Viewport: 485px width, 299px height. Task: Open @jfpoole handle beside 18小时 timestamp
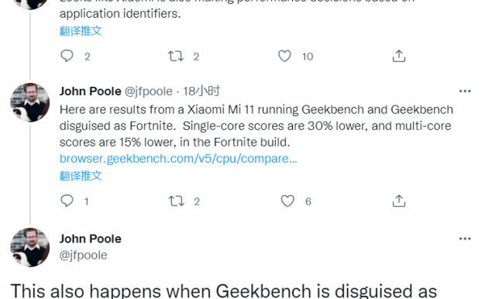pos(149,91)
